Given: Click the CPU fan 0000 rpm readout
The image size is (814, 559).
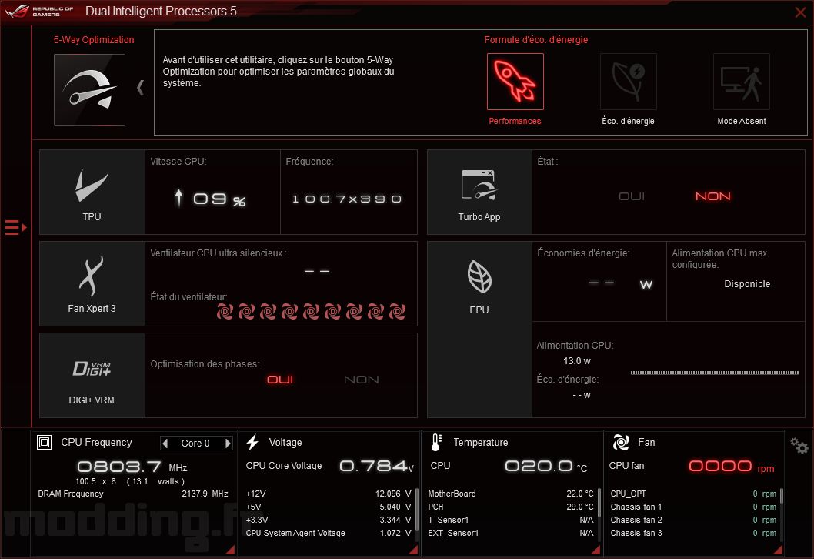Looking at the screenshot, I should tap(732, 466).
